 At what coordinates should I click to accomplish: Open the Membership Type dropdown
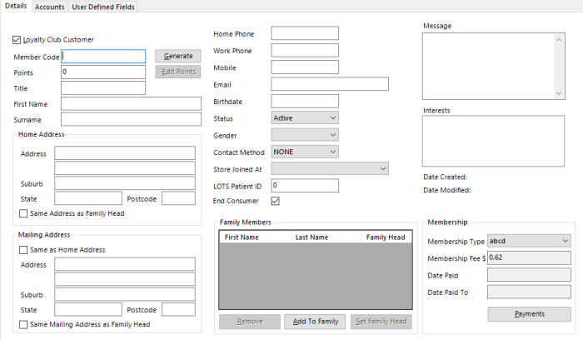(x=529, y=241)
